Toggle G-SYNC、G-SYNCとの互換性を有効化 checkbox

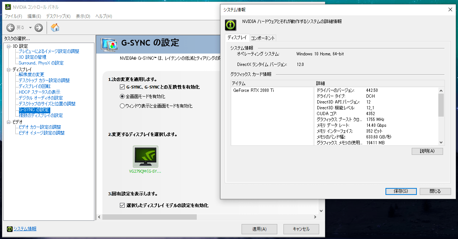coord(122,87)
